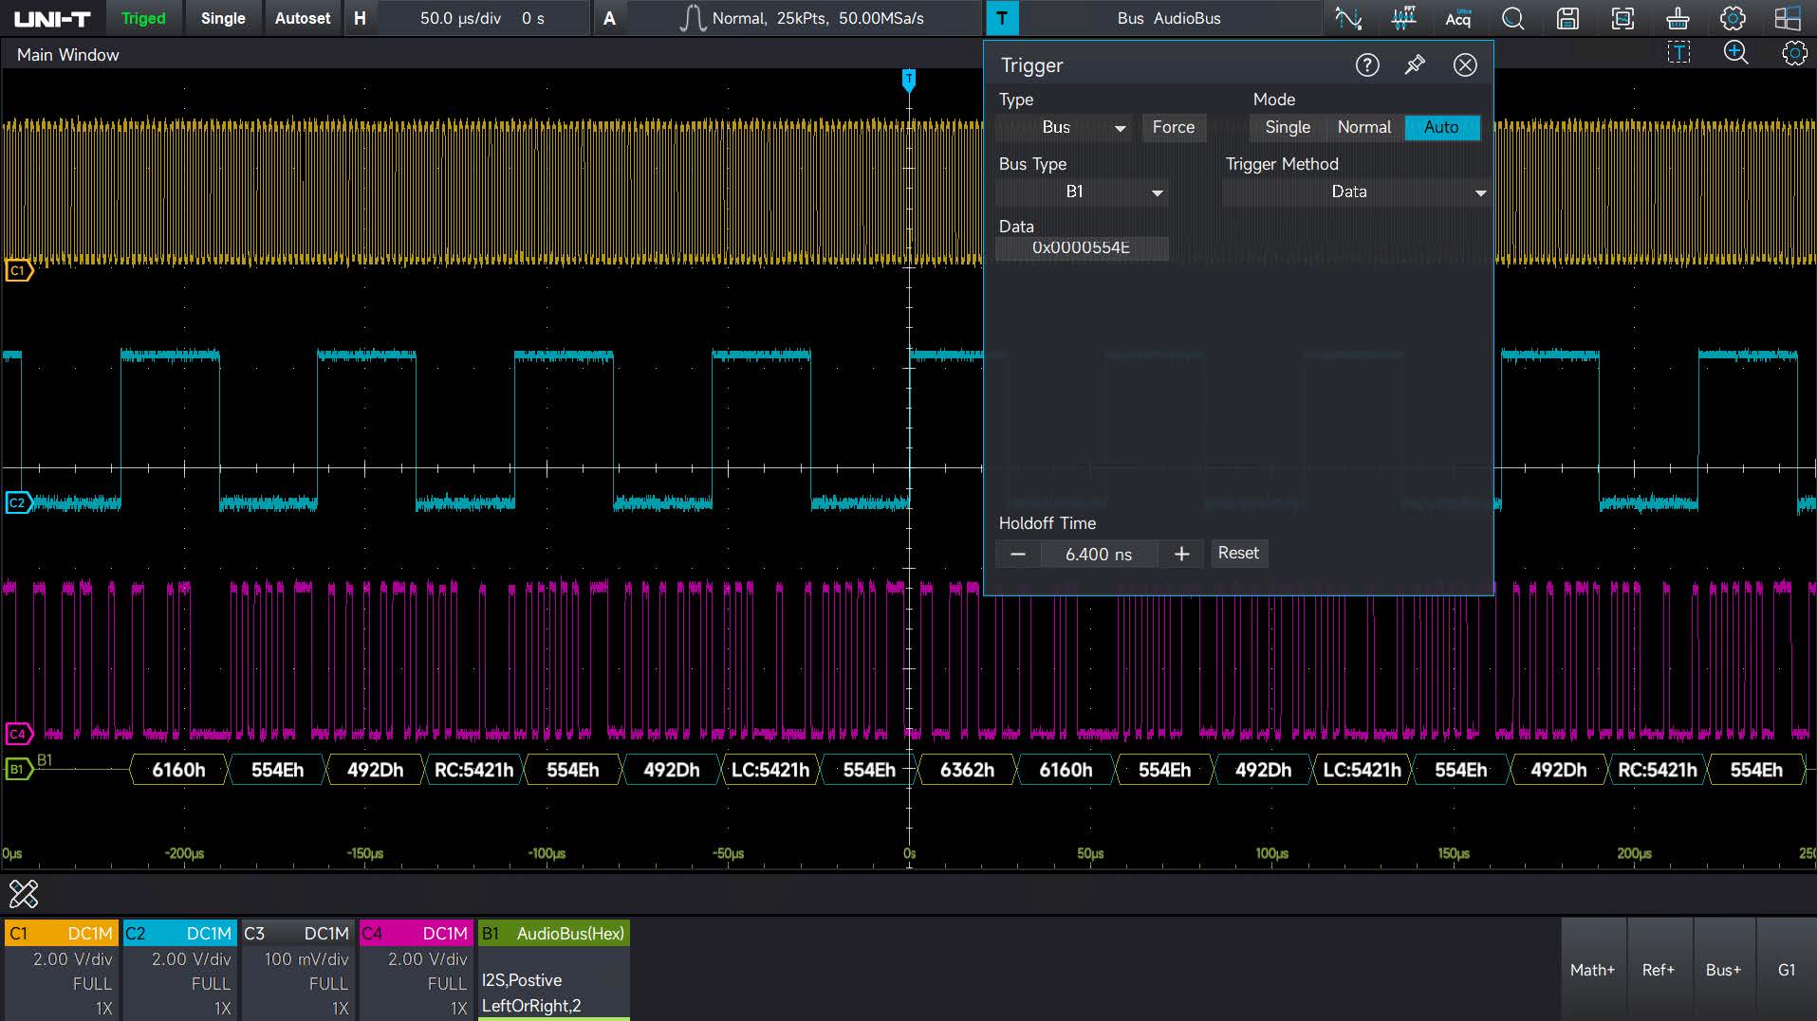The height and width of the screenshot is (1021, 1817).
Task: Open Trigger panel help
Action: [x=1366, y=64]
